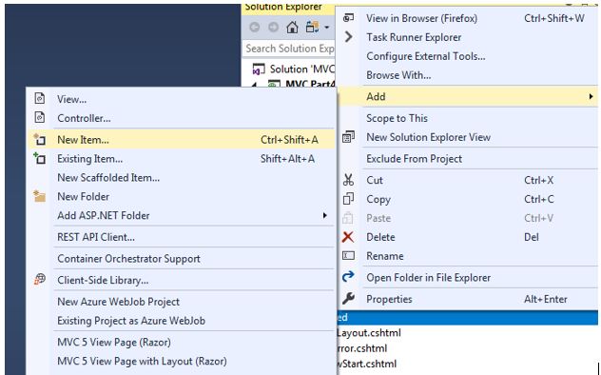Click the New Folder icon
601x375 pixels.
(x=40, y=196)
